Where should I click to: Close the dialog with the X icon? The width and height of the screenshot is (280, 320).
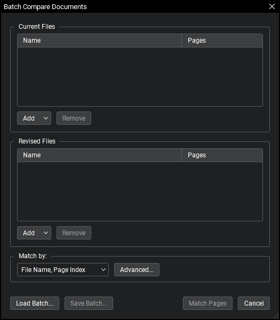click(272, 6)
